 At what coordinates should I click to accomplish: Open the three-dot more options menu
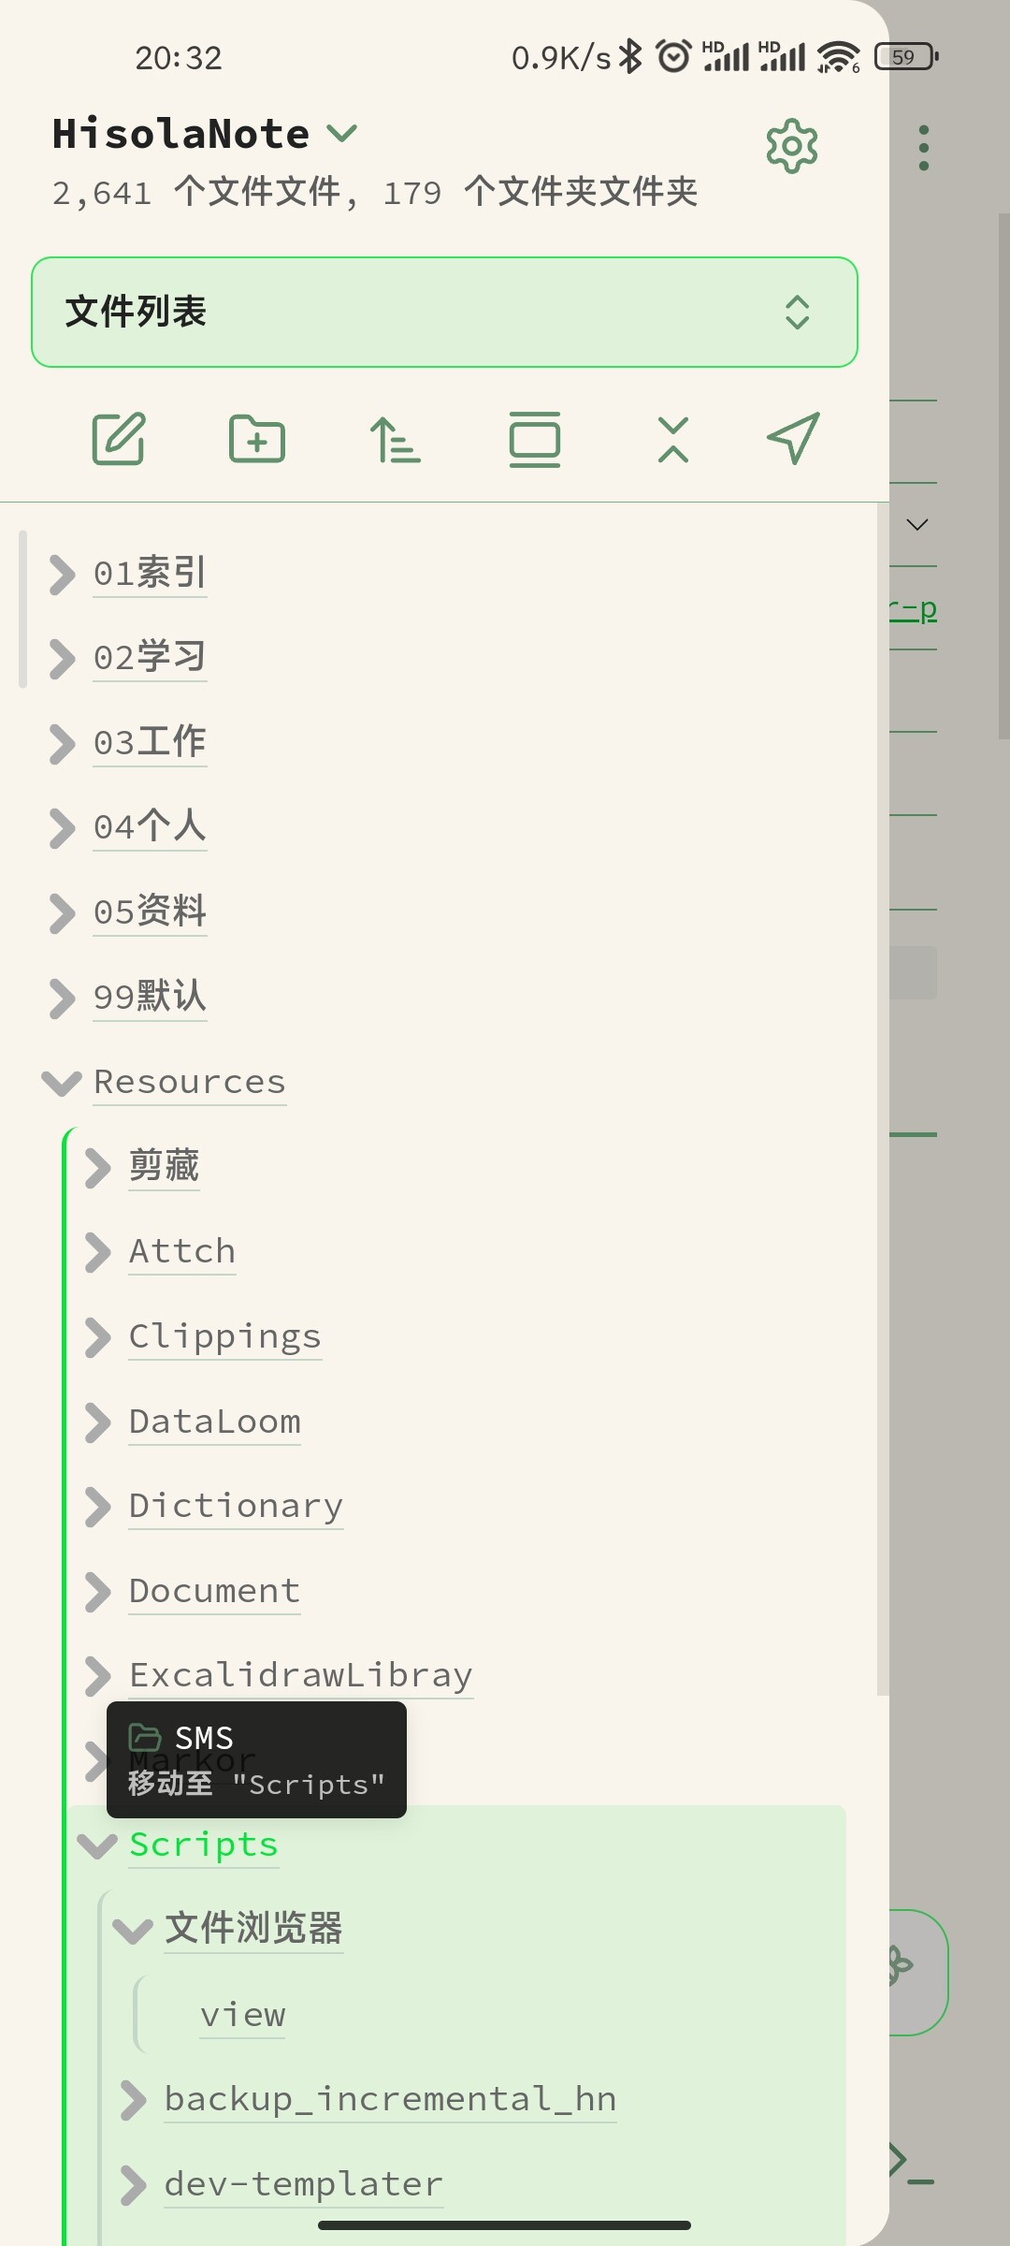924,148
